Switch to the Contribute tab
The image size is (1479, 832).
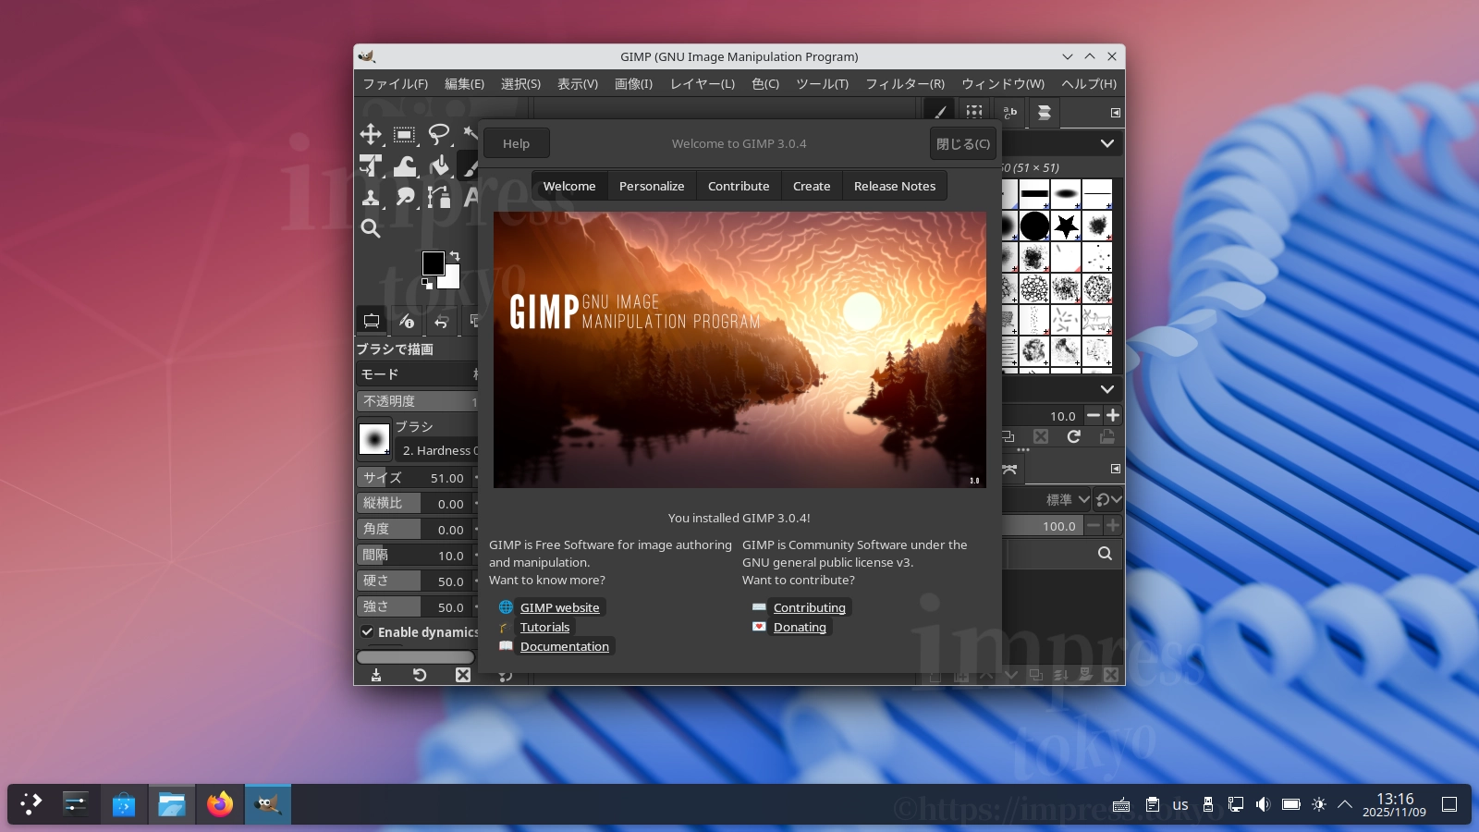coord(739,186)
